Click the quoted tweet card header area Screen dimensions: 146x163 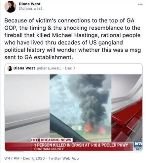point(74,68)
